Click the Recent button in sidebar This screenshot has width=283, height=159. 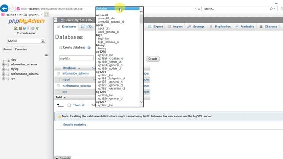point(8,49)
